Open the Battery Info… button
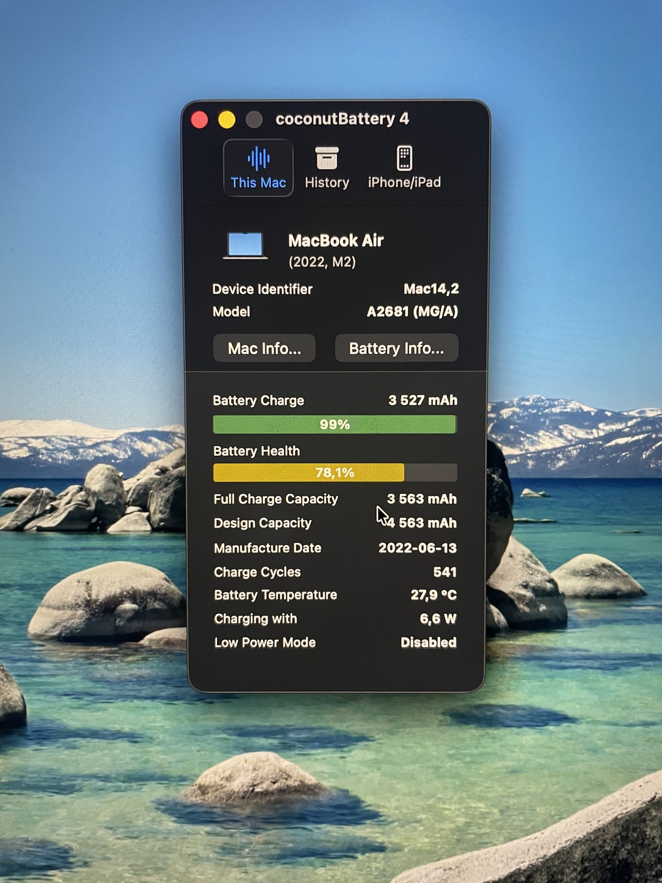 [396, 349]
